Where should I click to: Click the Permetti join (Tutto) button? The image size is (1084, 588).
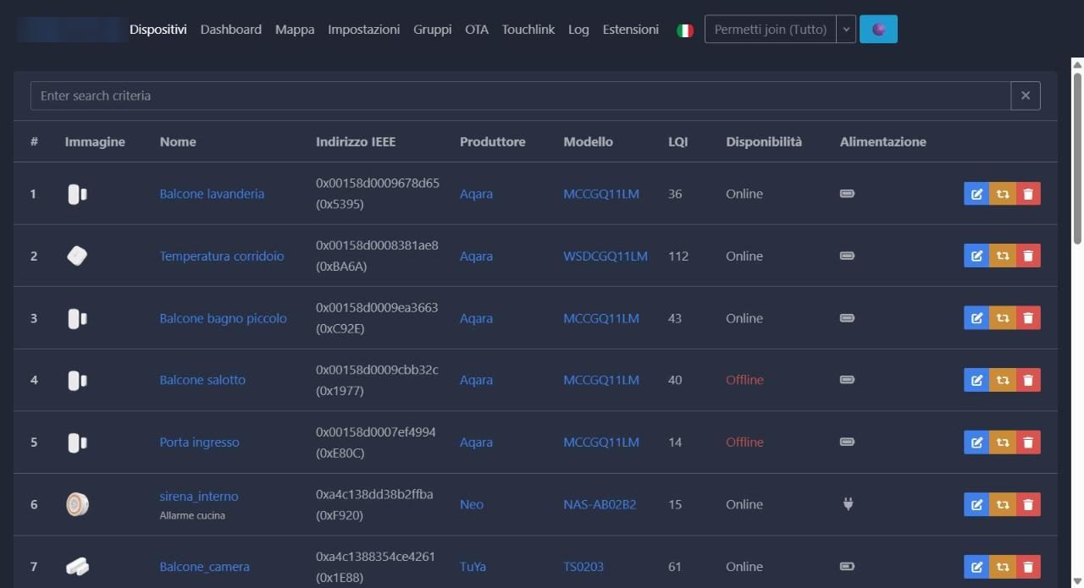point(771,29)
